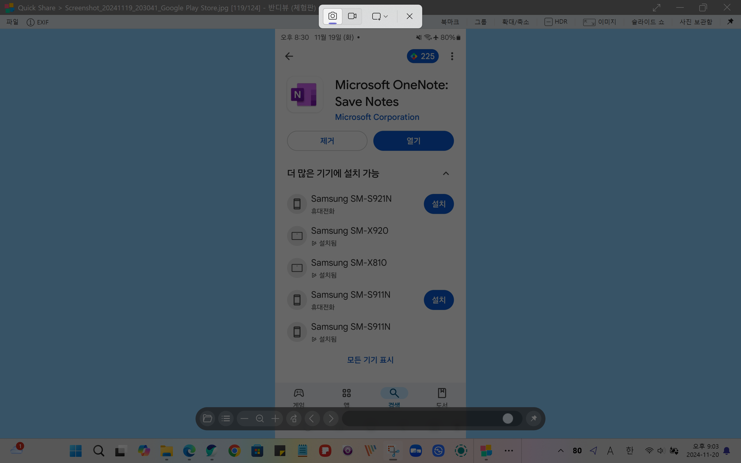The image size is (741, 463).
Task: Select the Snip photo camera mode
Action: [332, 16]
